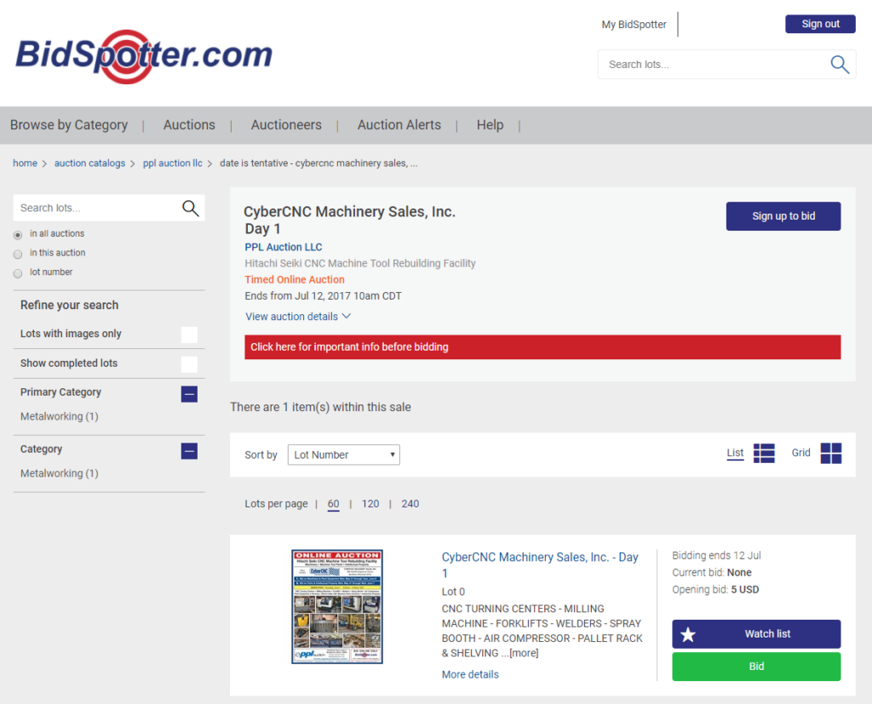
Task: Click the magnifying glass search icon in the header
Action: pyautogui.click(x=839, y=64)
